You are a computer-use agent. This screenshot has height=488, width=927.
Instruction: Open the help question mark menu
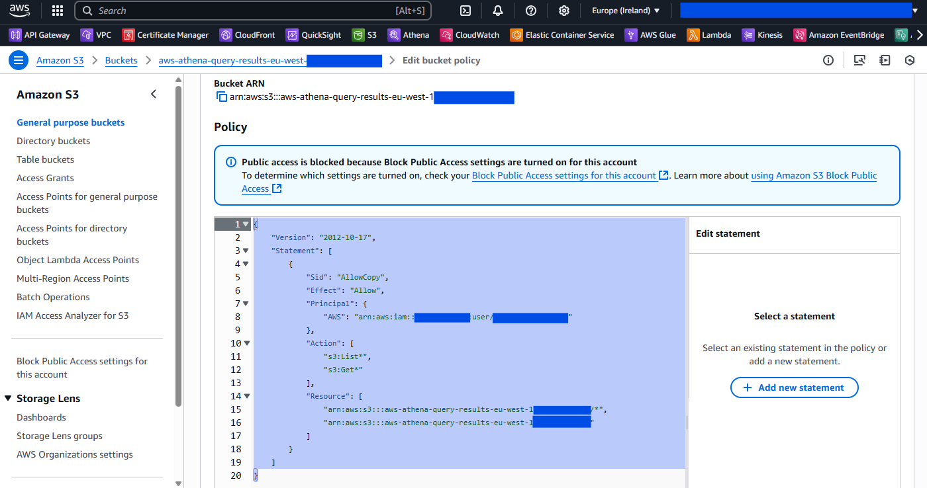coord(531,11)
